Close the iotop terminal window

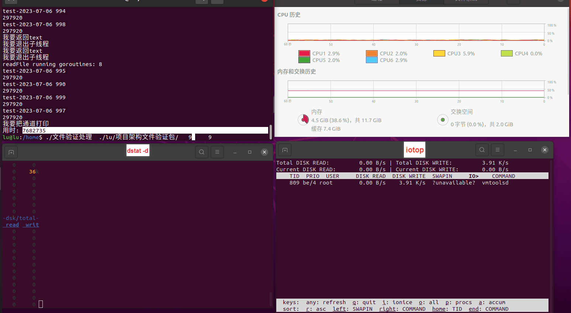pos(545,150)
